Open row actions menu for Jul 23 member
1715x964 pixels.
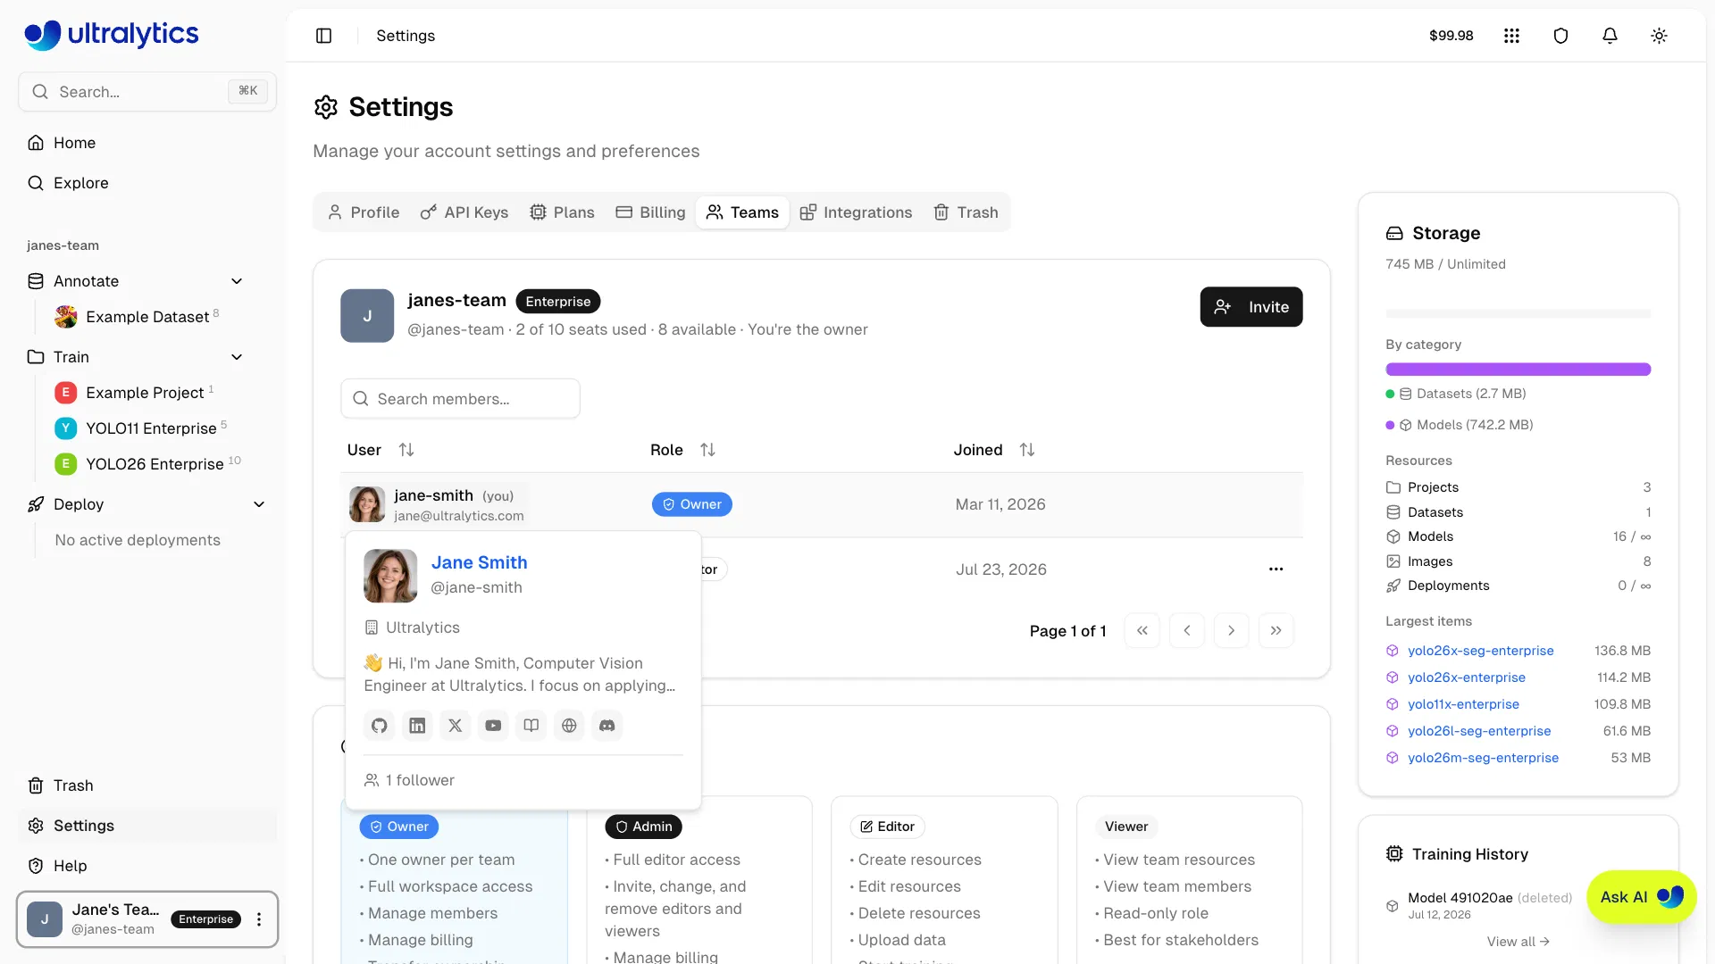pos(1276,569)
